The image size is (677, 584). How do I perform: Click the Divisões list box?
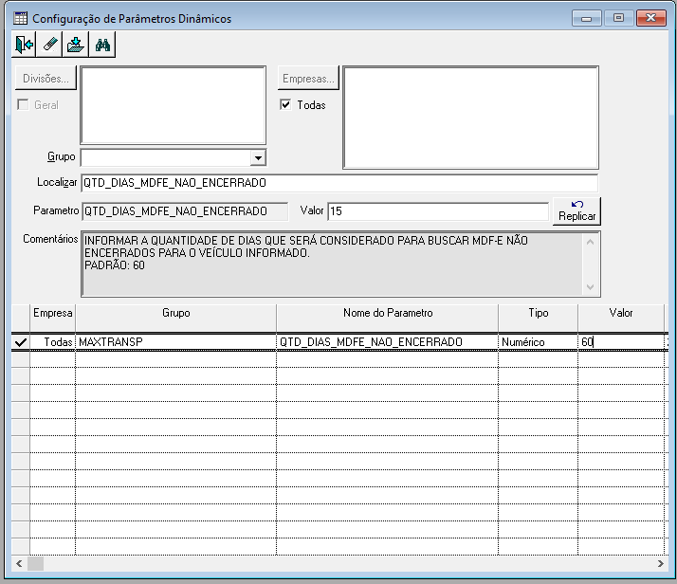coord(174,105)
